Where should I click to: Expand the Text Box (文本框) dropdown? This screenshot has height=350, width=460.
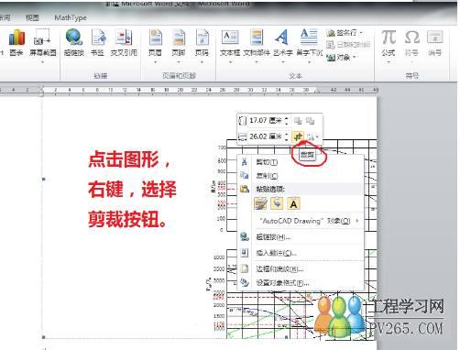pos(230,62)
